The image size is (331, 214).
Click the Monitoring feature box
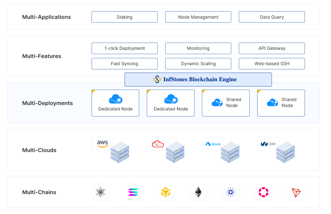point(198,48)
